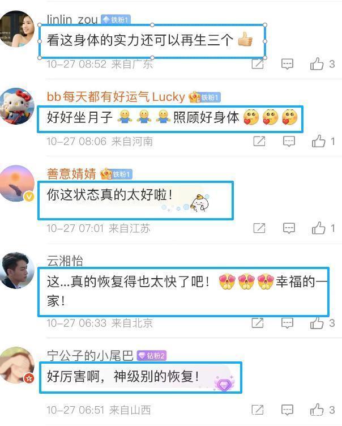The image size is (342, 426).
Task: Like linlin_zou's comment with thumbs-up icon
Action: point(317,64)
